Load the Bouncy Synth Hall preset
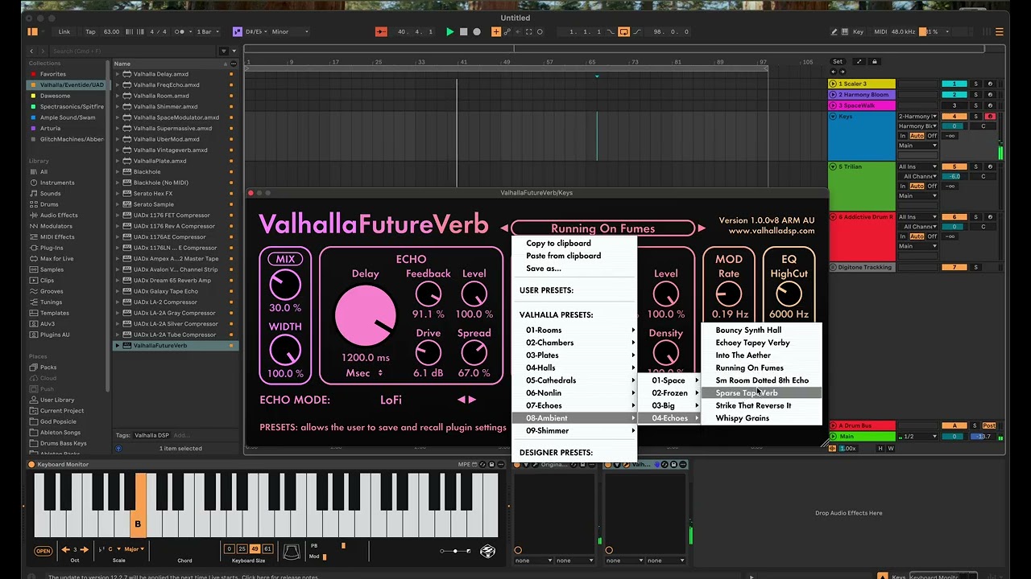Image resolution: width=1031 pixels, height=579 pixels. 761,330
